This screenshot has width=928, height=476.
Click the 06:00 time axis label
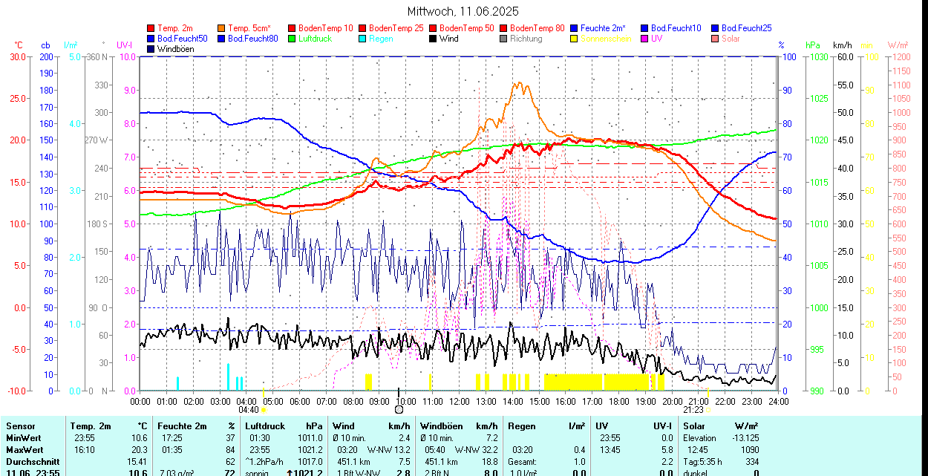coord(300,401)
